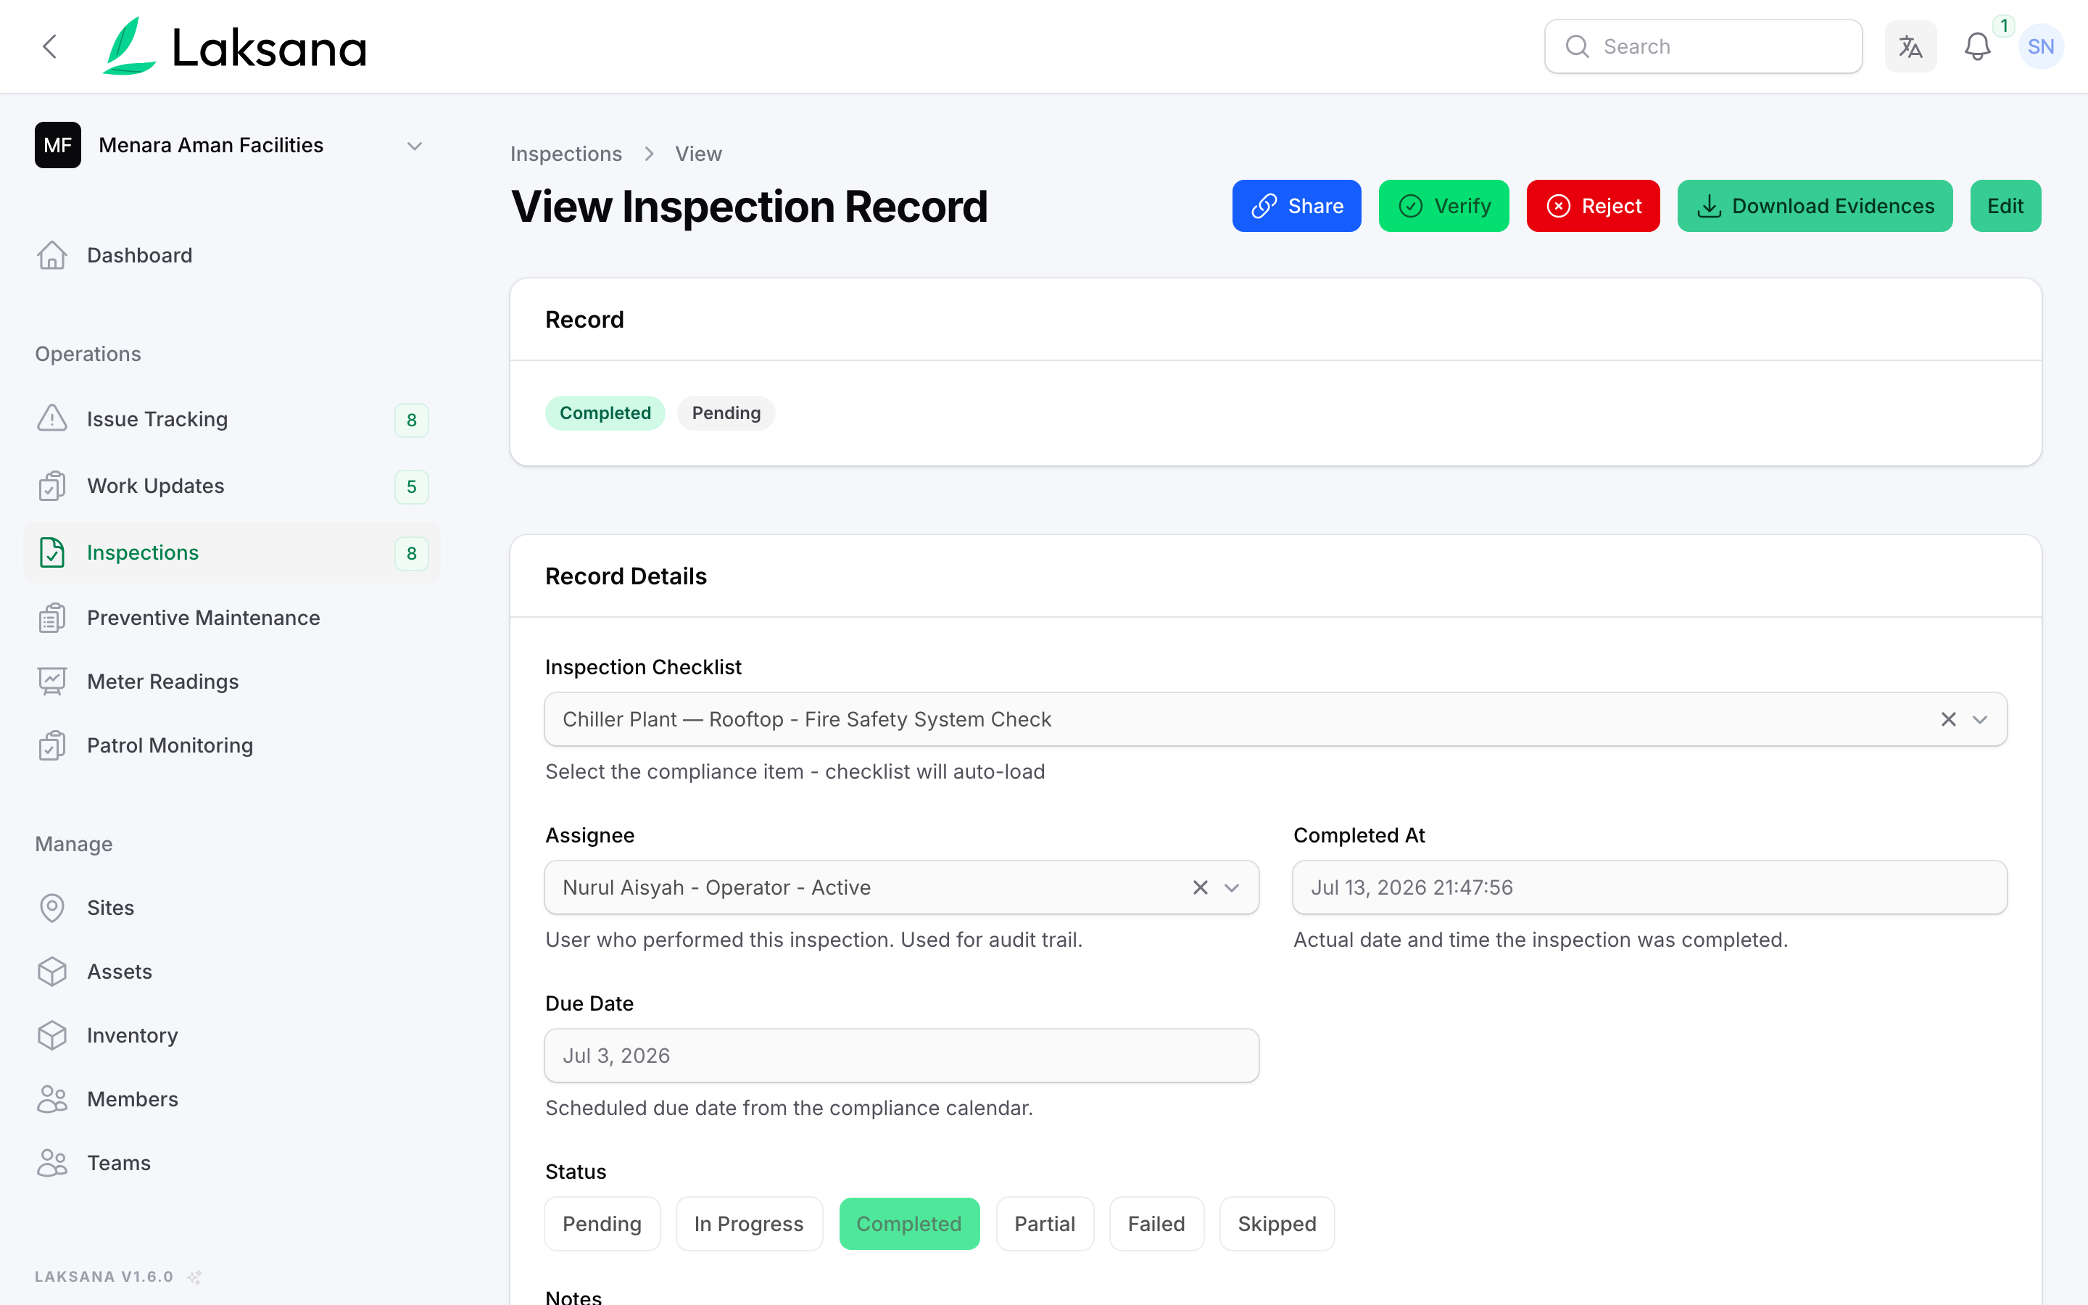Set status to In Progress

[749, 1224]
